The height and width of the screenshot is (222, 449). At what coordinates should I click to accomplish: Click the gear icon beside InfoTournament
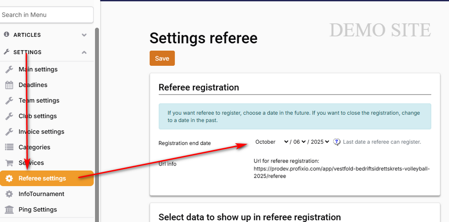[x=9, y=194]
